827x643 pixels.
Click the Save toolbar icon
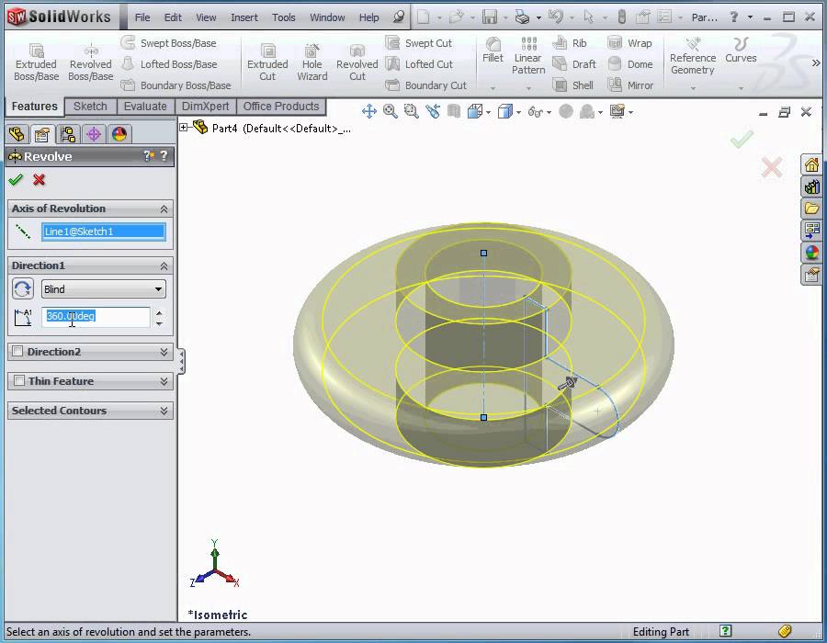pos(490,17)
